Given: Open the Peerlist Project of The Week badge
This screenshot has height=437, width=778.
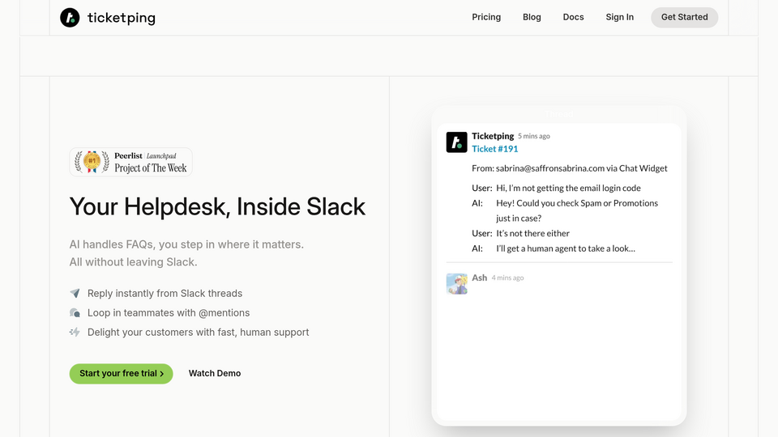Looking at the screenshot, I should (x=131, y=162).
